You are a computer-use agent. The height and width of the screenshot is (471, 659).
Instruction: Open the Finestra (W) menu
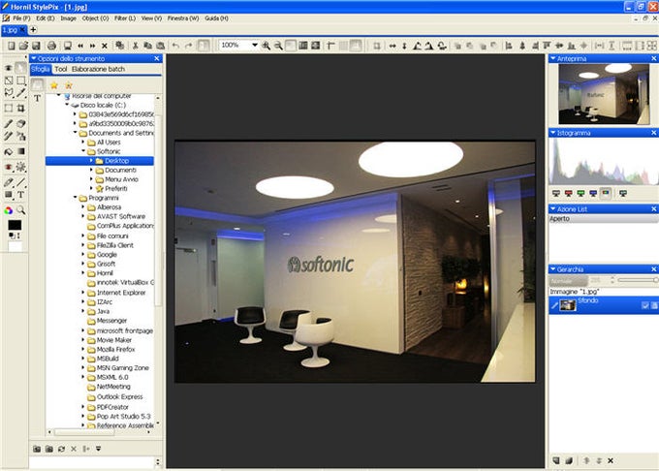pos(183,18)
